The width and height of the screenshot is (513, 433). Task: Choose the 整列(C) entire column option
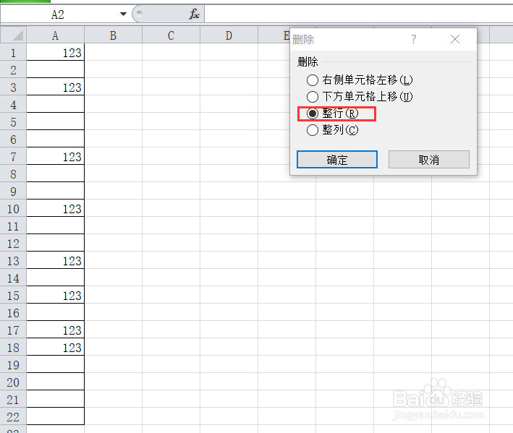tap(332, 130)
